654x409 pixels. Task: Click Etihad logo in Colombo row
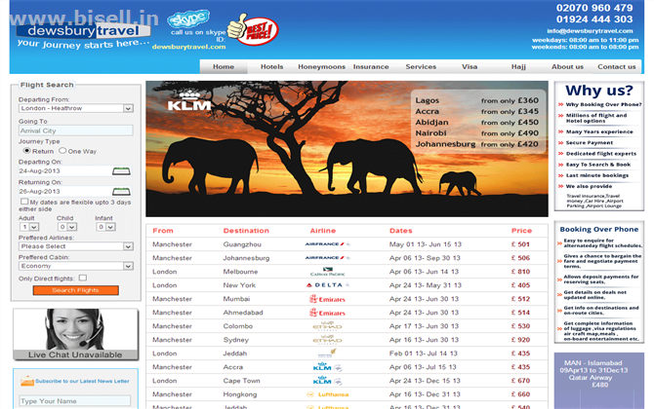[x=327, y=326]
